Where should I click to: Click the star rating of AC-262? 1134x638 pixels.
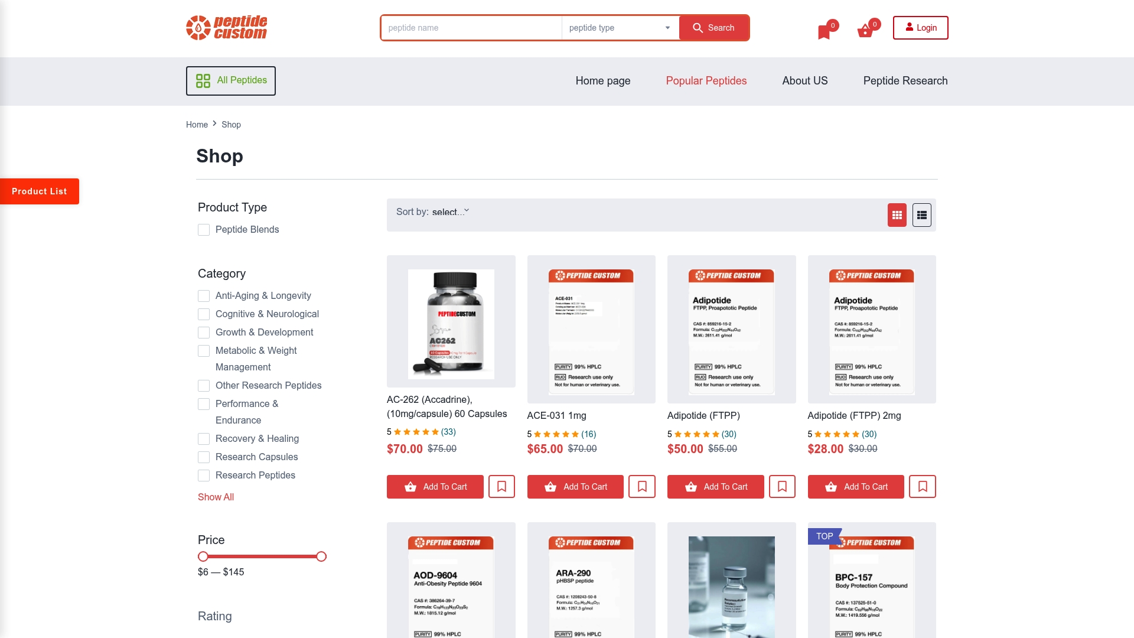click(x=416, y=432)
